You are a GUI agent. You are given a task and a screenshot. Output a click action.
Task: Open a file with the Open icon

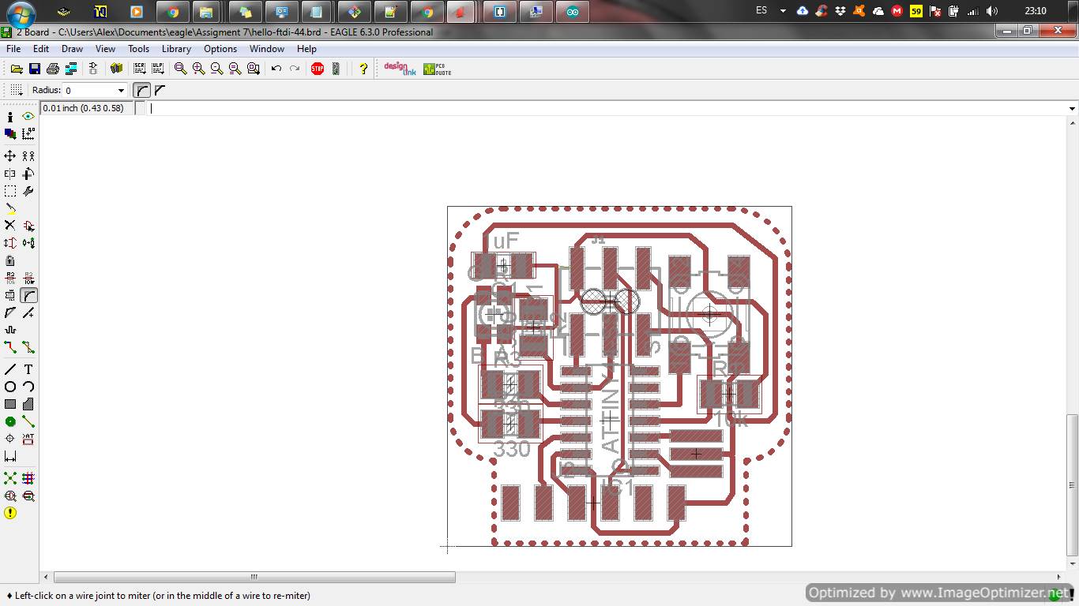[16, 69]
